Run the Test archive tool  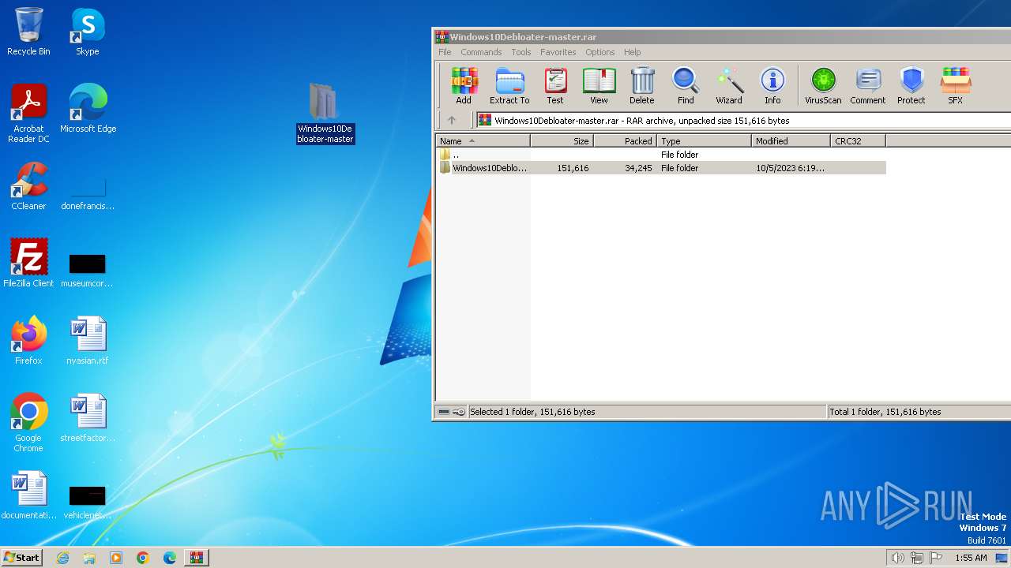pyautogui.click(x=555, y=85)
